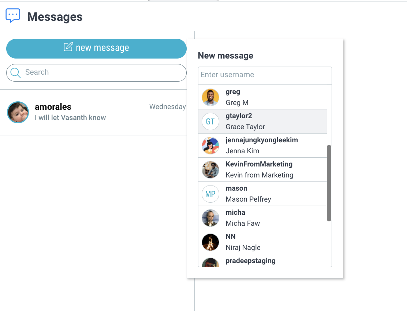Click the GT initials avatar
The height and width of the screenshot is (311, 407).
pyautogui.click(x=210, y=121)
